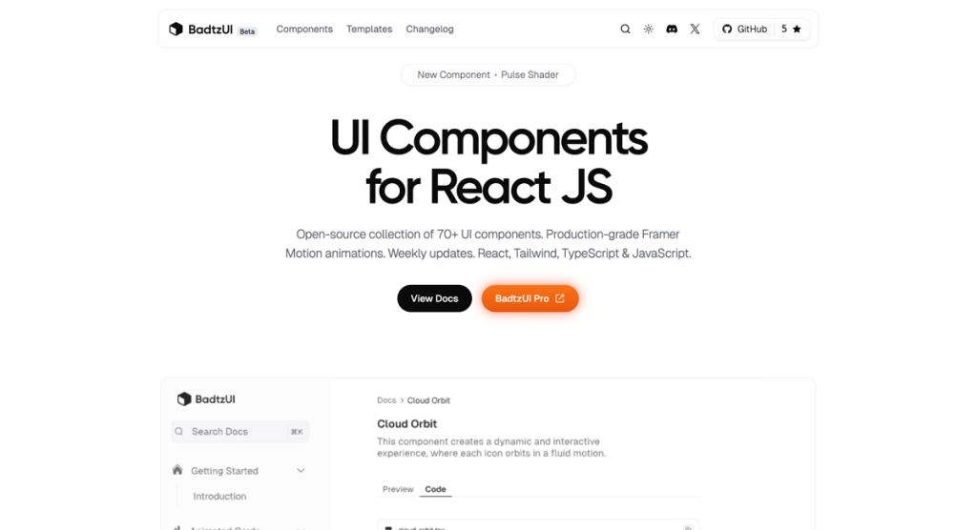Switch to the Preview tab
977x530 pixels.
coord(398,489)
